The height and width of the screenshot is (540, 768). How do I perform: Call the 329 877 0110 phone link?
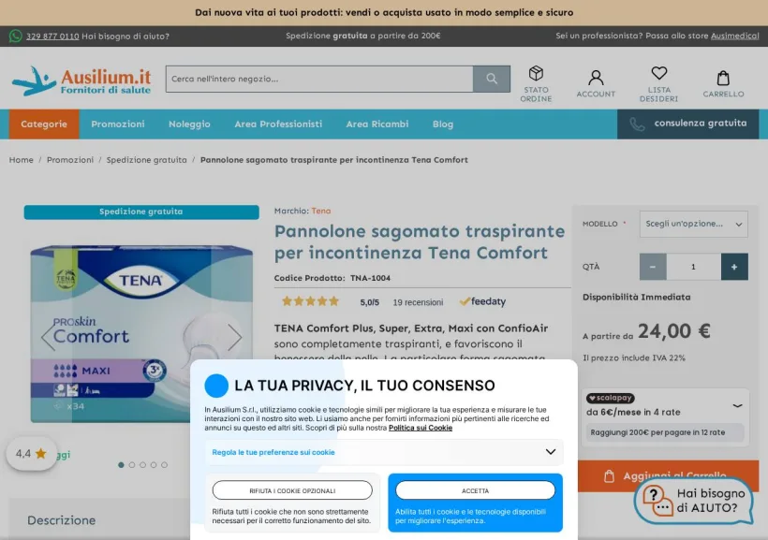coord(52,36)
